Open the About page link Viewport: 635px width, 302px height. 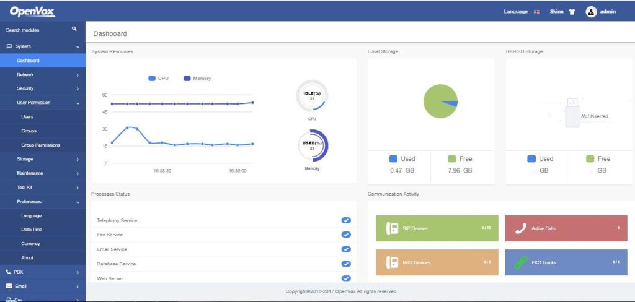pyautogui.click(x=27, y=257)
